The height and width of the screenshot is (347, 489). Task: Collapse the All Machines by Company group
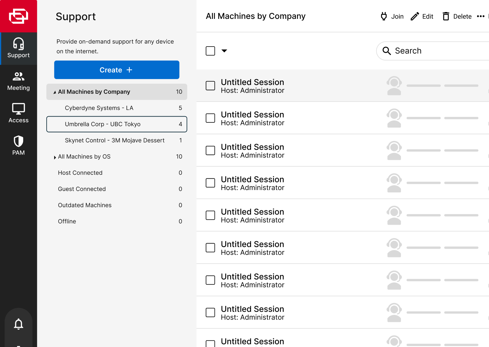[55, 92]
